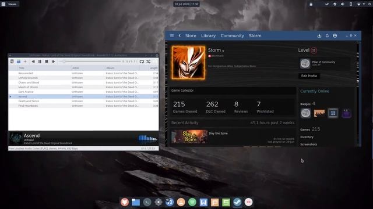Click 7 Wishlisted stat

(x=265, y=107)
